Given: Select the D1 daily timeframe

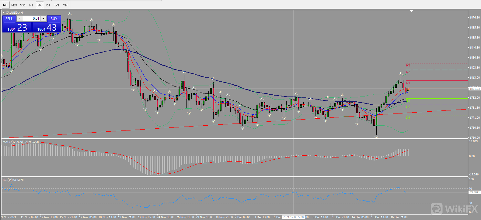Looking at the screenshot, I should [x=48, y=5].
